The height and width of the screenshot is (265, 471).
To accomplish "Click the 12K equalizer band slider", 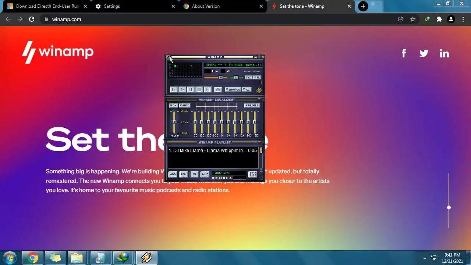I will point(241,122).
